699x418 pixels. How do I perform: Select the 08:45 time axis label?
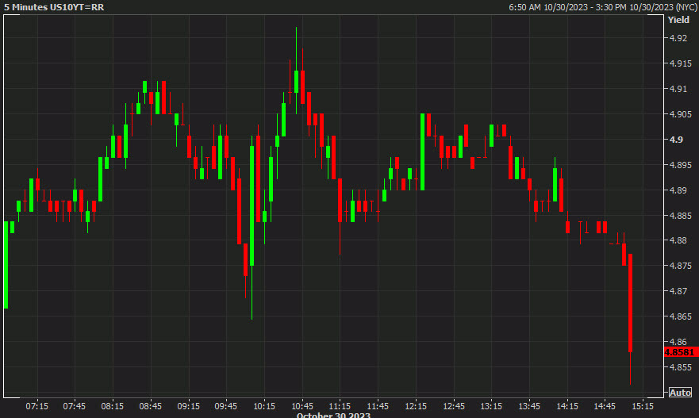[150, 406]
